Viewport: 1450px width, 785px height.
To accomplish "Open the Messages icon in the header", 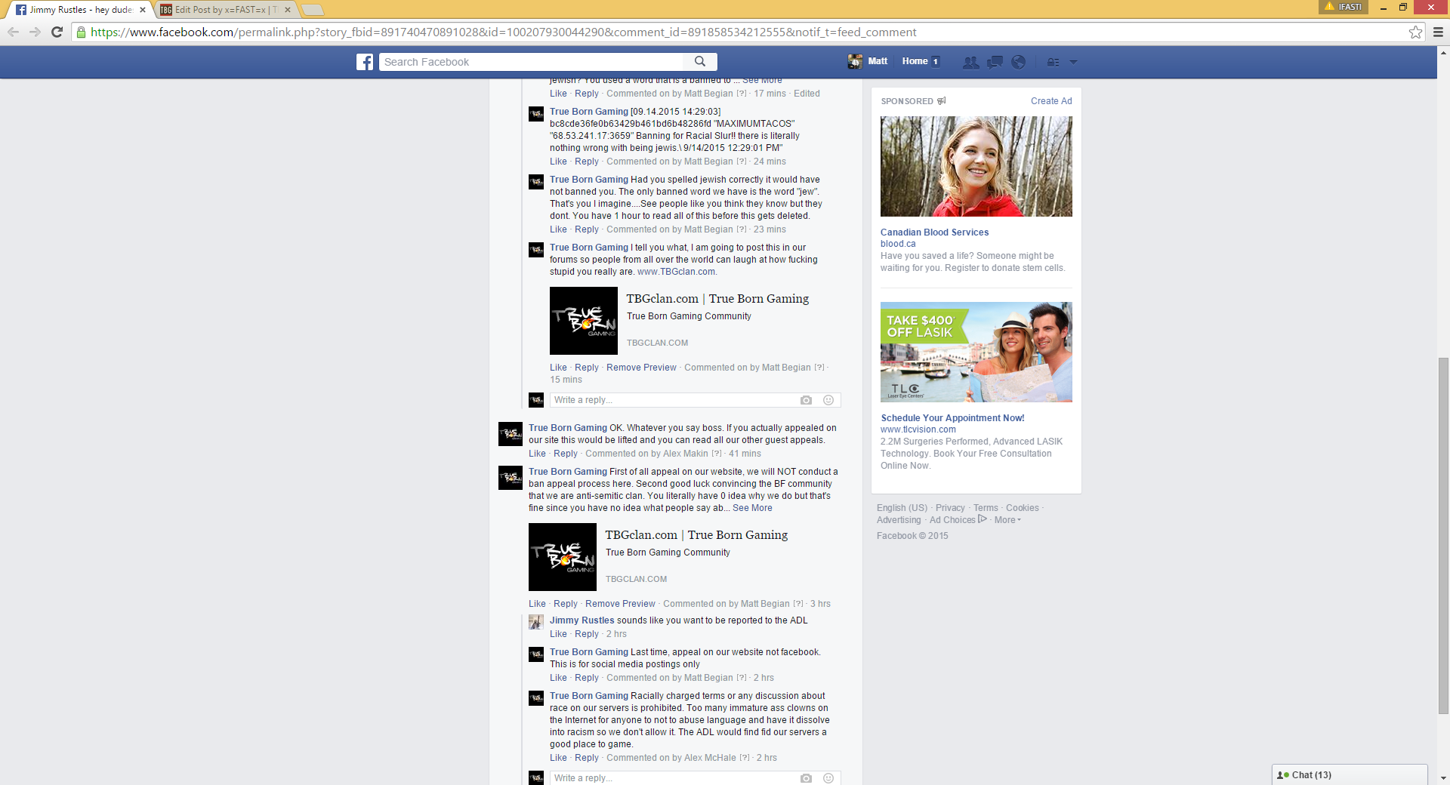I will click(x=995, y=62).
